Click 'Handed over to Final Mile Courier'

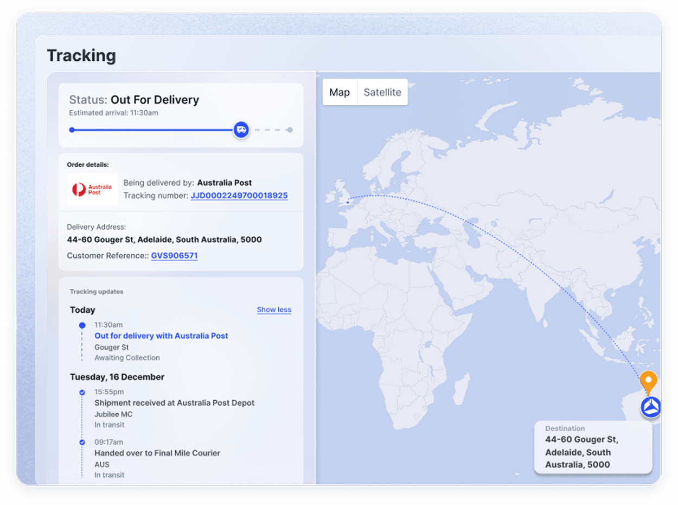[x=157, y=453]
